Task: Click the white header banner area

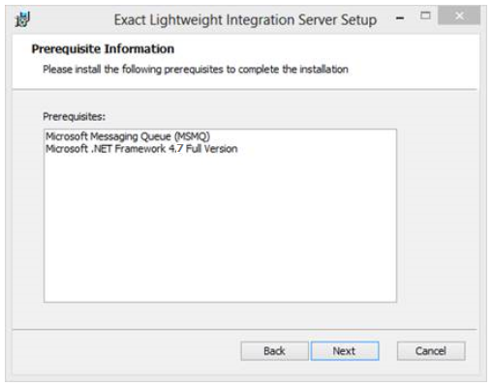Action: coord(414,61)
